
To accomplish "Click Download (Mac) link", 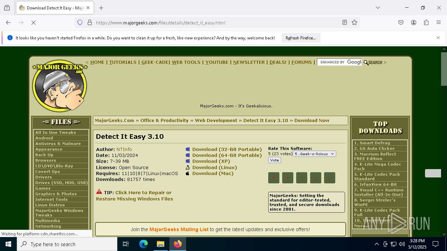I will [213, 174].
